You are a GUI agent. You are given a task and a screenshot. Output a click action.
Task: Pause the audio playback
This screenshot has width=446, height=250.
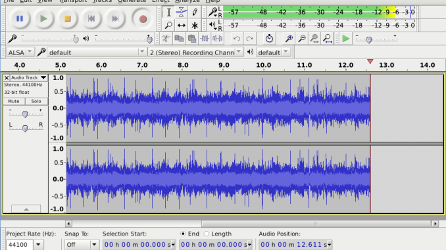[20, 19]
